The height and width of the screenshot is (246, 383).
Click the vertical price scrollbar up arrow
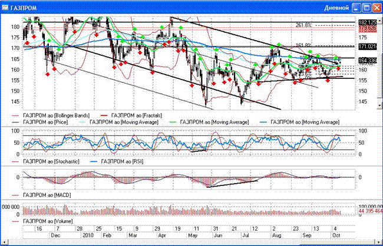pyautogui.click(x=379, y=21)
